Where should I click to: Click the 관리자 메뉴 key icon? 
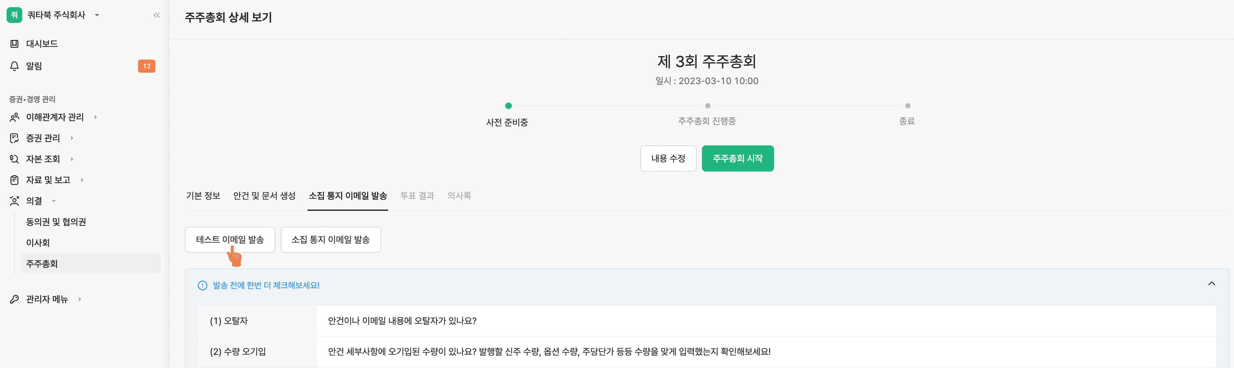click(x=14, y=299)
